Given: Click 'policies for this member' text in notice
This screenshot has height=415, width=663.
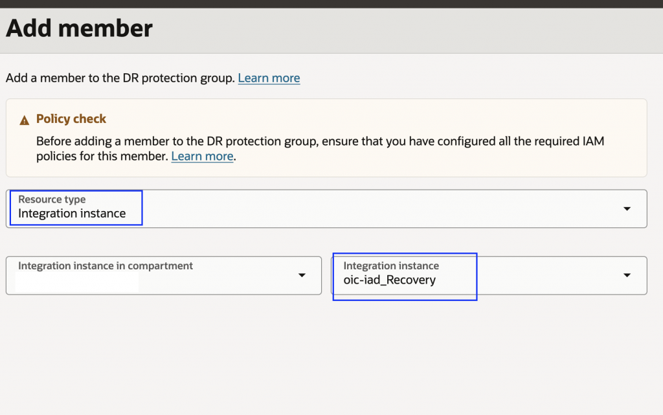Looking at the screenshot, I should coord(102,157).
